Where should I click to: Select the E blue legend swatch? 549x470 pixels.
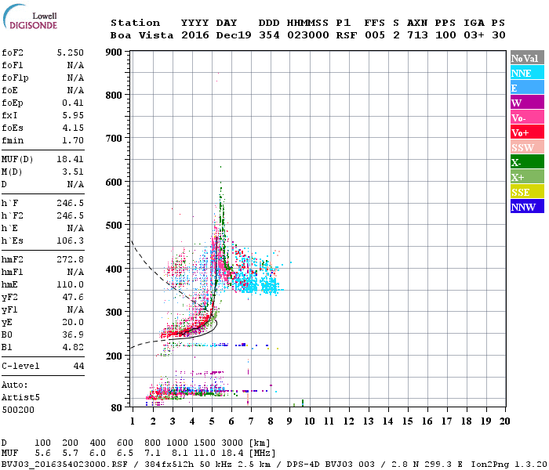click(527, 87)
